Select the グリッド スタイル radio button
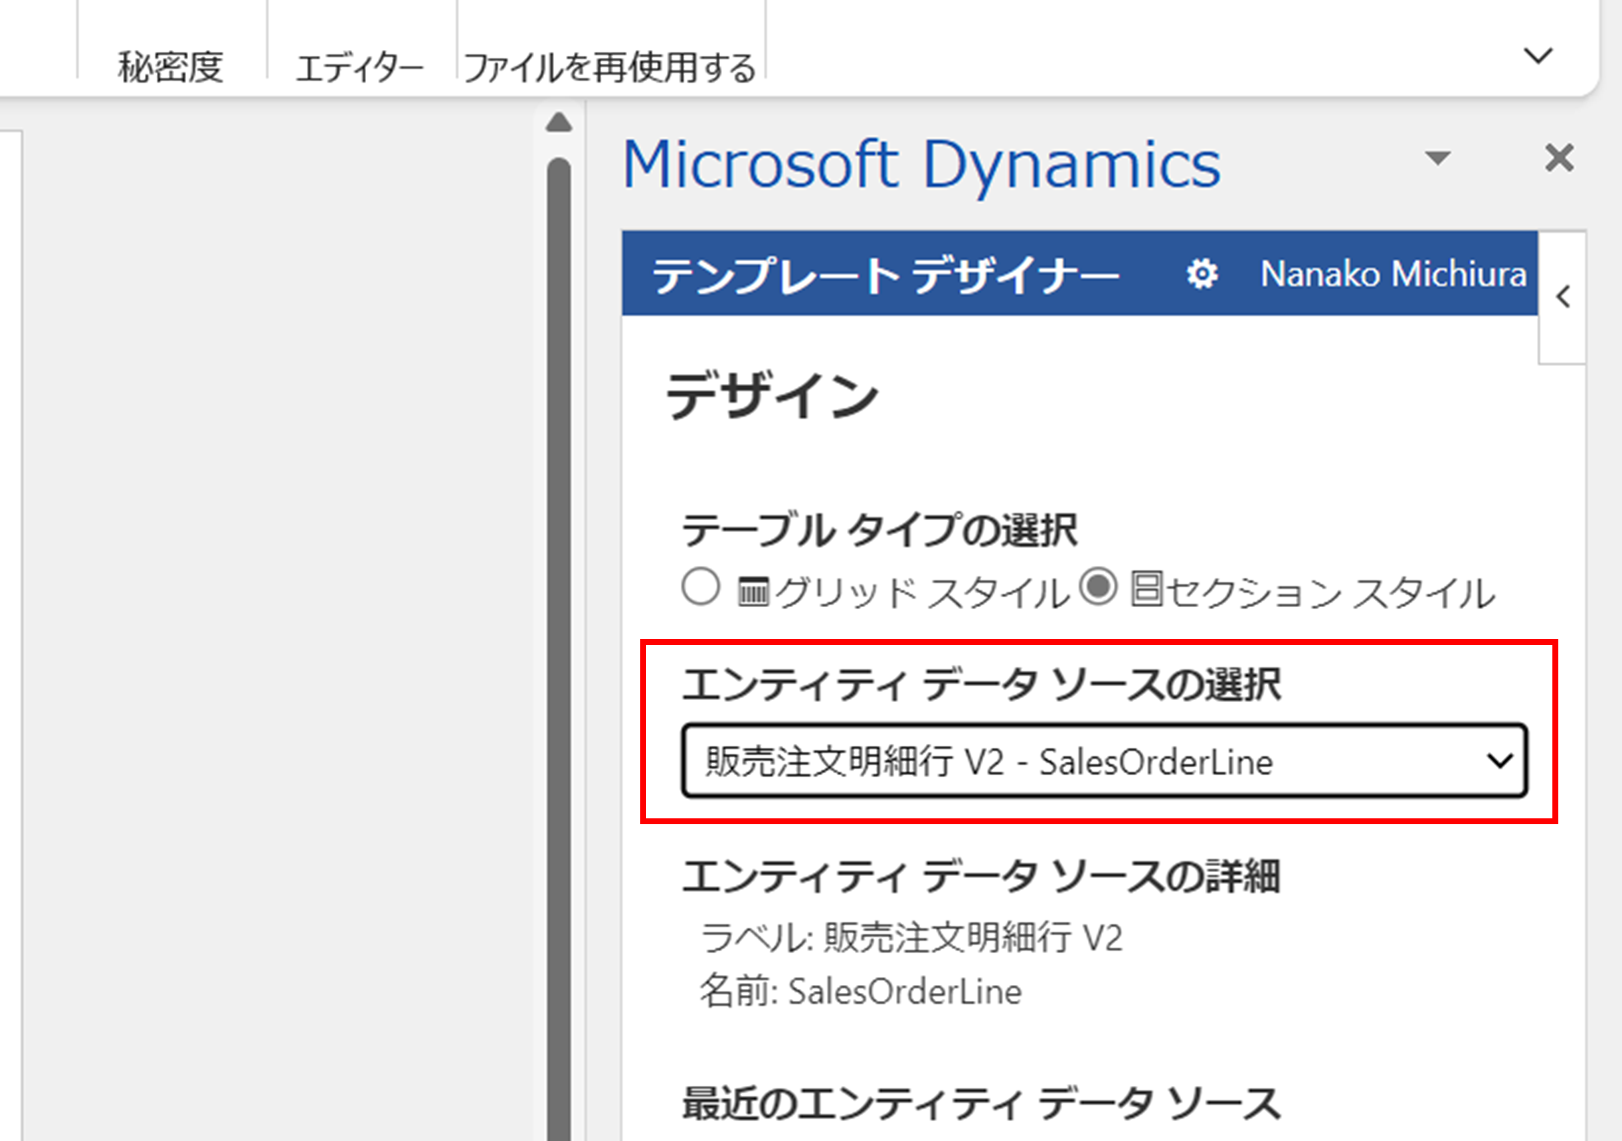1622x1141 pixels. click(701, 587)
